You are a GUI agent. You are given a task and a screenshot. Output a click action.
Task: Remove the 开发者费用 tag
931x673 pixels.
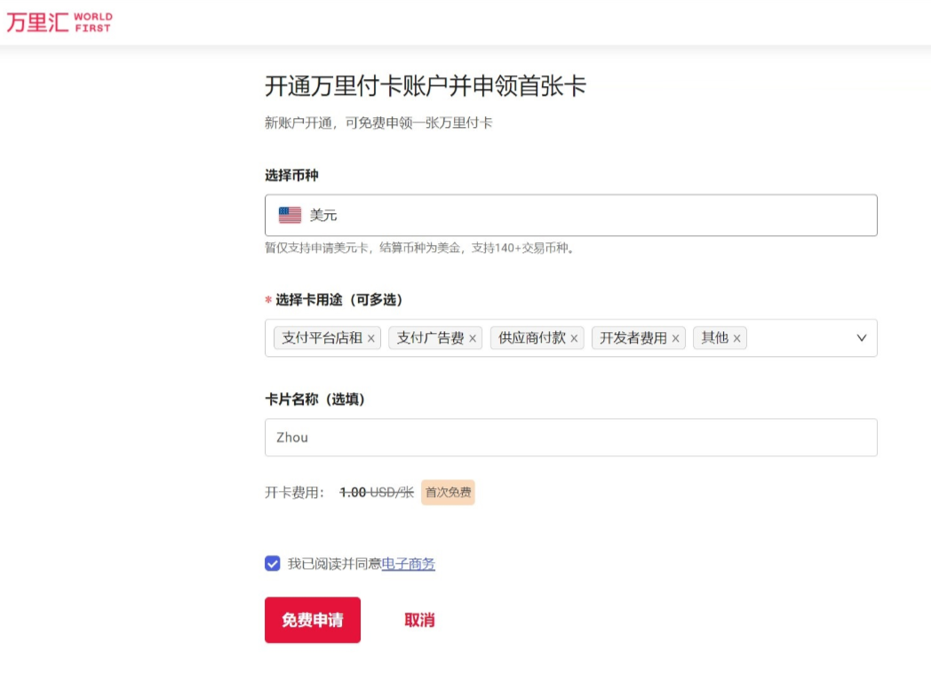675,338
